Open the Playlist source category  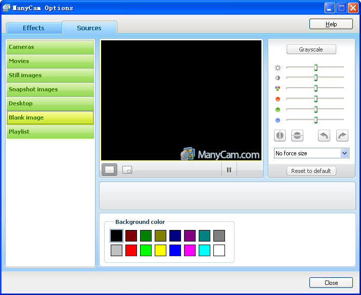(x=50, y=132)
